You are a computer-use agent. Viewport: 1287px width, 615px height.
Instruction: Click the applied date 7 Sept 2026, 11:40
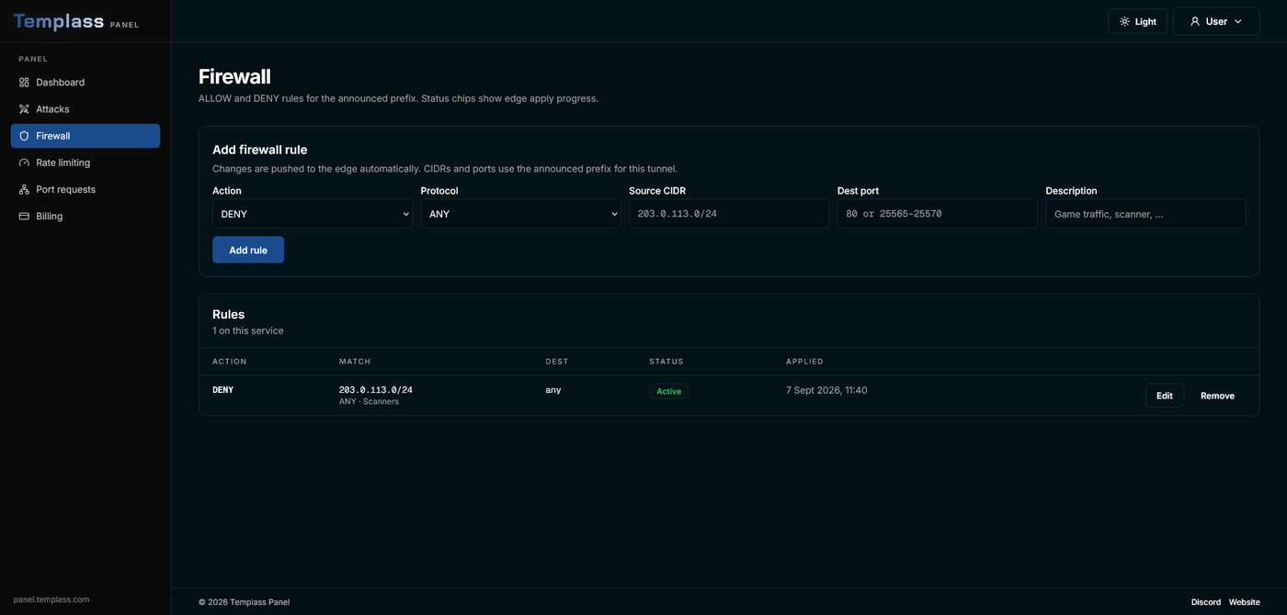coord(826,390)
